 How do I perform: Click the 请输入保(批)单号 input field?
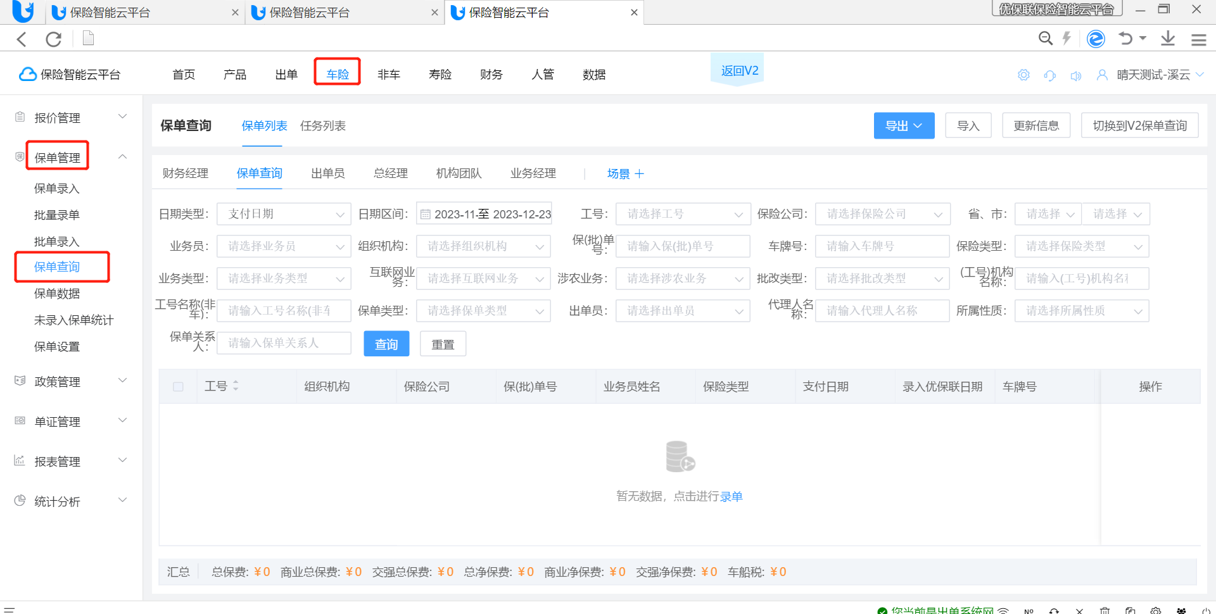tap(683, 246)
